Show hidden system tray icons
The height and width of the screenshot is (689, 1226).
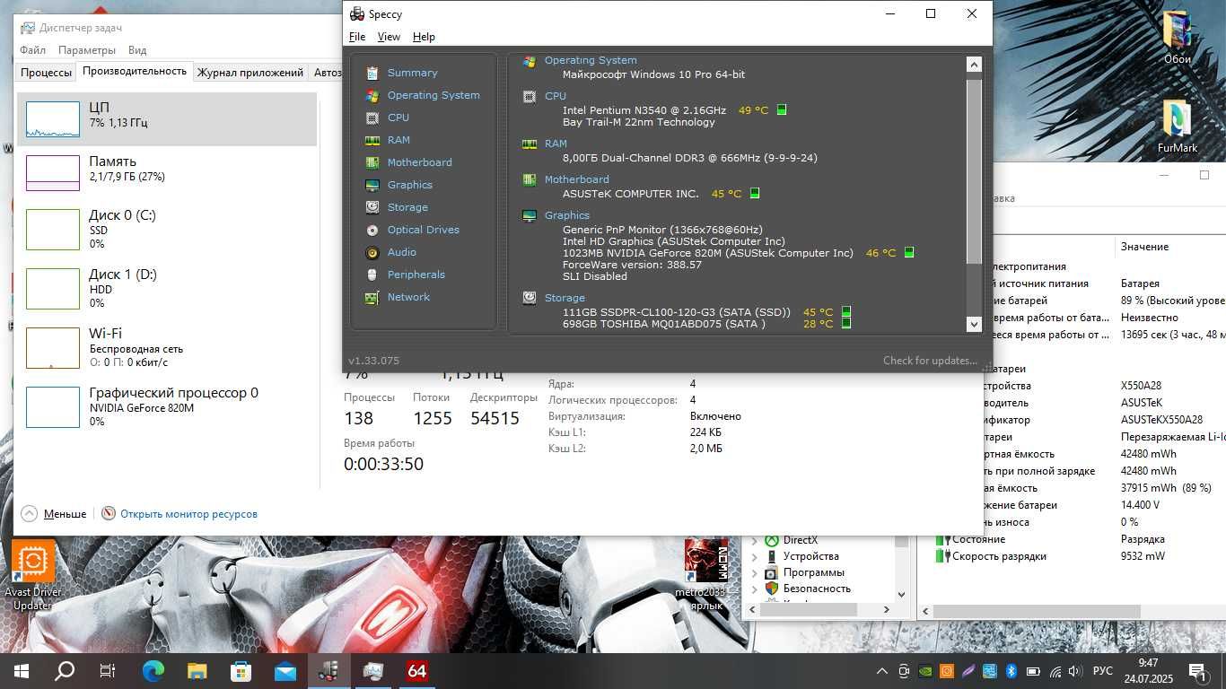pyautogui.click(x=880, y=671)
